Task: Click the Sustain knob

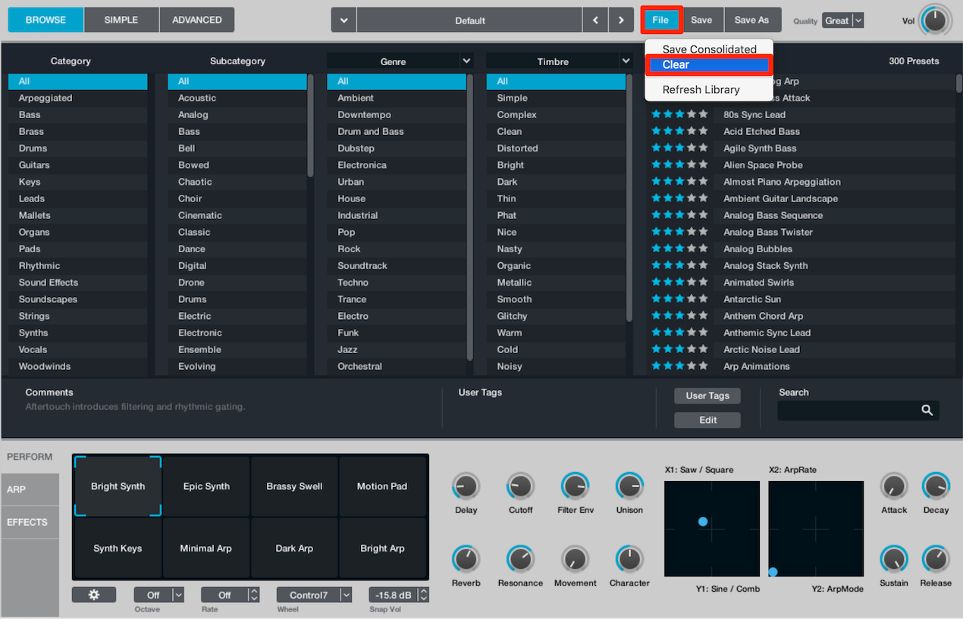Action: click(x=894, y=559)
